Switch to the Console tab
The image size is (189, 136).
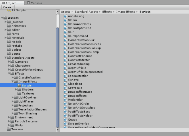(35, 3)
